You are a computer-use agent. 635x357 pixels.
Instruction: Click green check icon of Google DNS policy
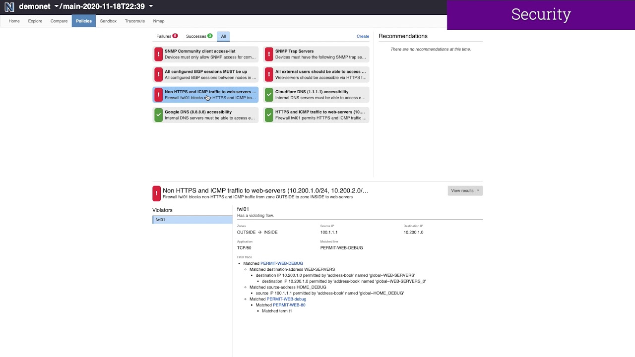158,115
